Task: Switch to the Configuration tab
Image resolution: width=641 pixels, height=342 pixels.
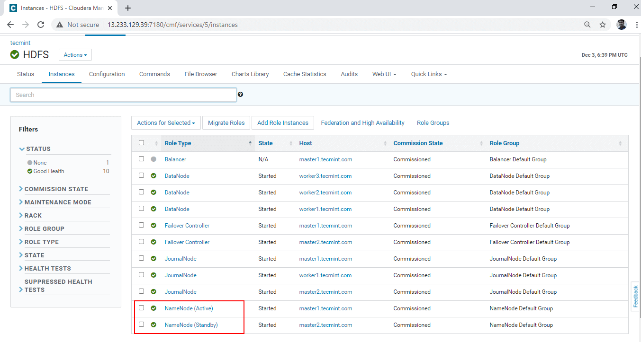Action: pyautogui.click(x=107, y=74)
